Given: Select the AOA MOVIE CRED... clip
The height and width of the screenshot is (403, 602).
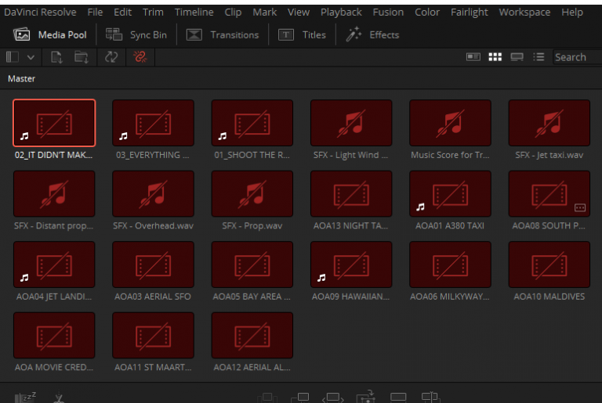Looking at the screenshot, I should point(54,336).
